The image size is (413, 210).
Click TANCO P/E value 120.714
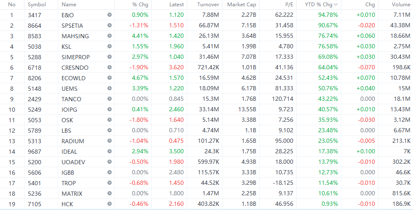click(283, 99)
